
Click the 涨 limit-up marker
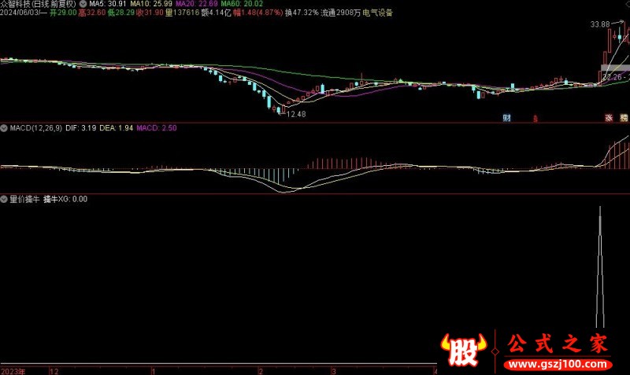pos(609,118)
